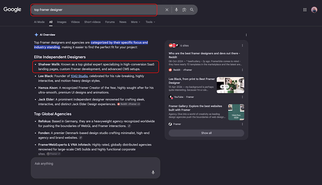Click the Reddit source favicon
The width and height of the screenshot is (322, 185).
pos(170,70)
